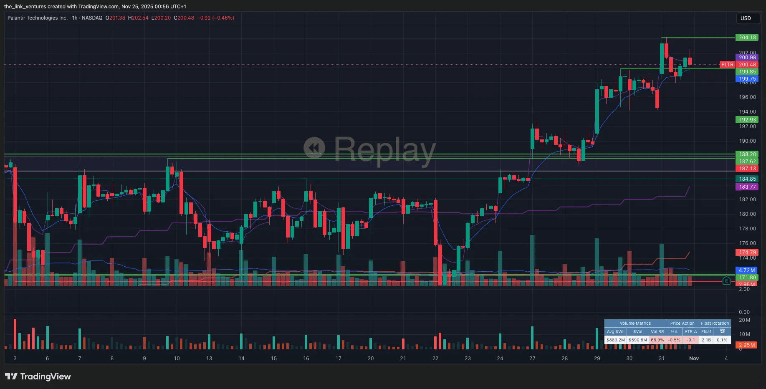Image resolution: width=766 pixels, height=389 pixels.
Task: Click the 188.20 green price label
Action: [747, 154]
